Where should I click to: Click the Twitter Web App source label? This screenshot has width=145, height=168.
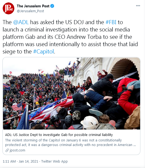(x=54, y=161)
